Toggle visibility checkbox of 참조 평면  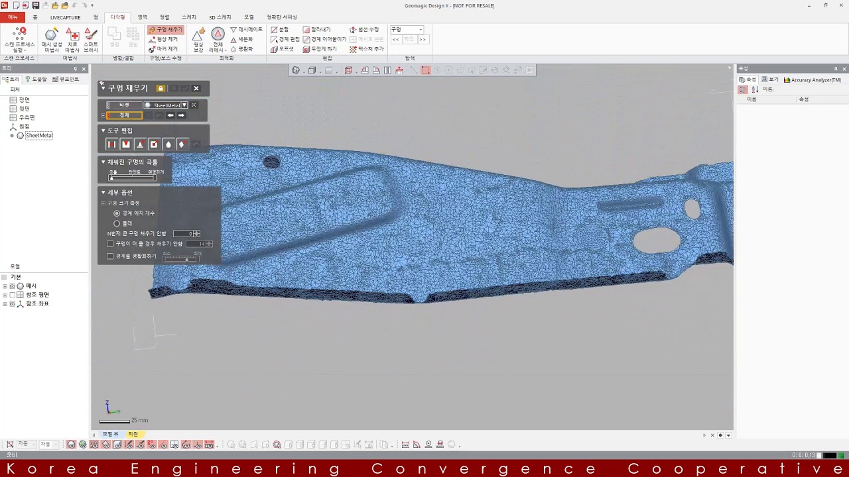(12, 295)
